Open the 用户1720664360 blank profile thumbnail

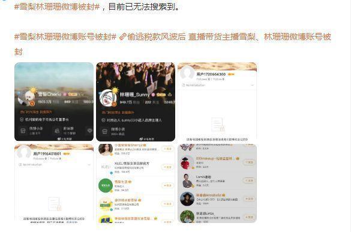click(x=217, y=102)
